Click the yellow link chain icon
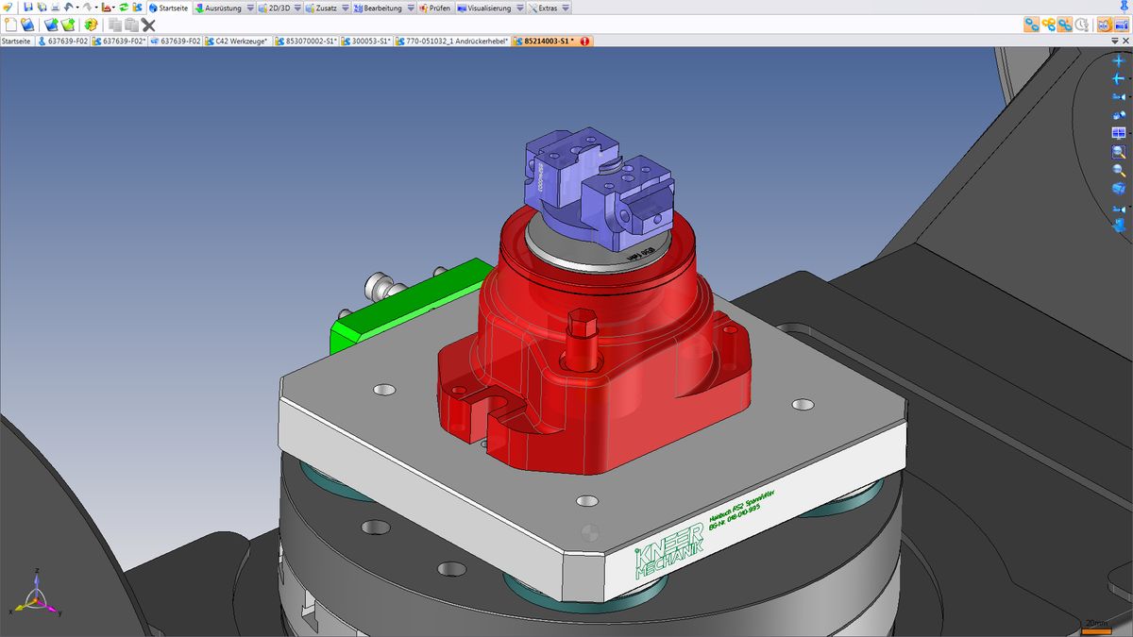This screenshot has width=1133, height=637. pyautogui.click(x=1048, y=25)
